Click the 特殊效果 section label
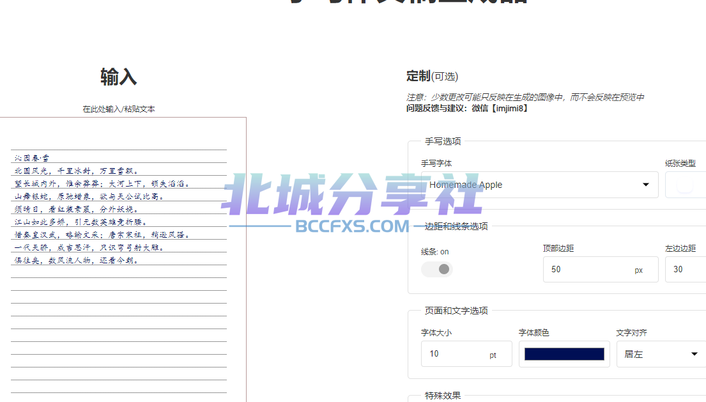 pyautogui.click(x=443, y=396)
